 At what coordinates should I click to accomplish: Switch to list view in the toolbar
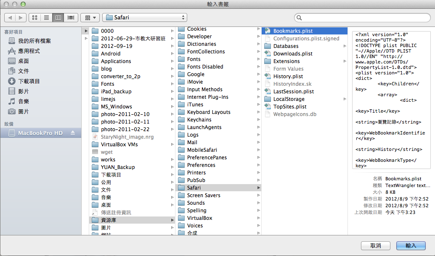point(46,18)
